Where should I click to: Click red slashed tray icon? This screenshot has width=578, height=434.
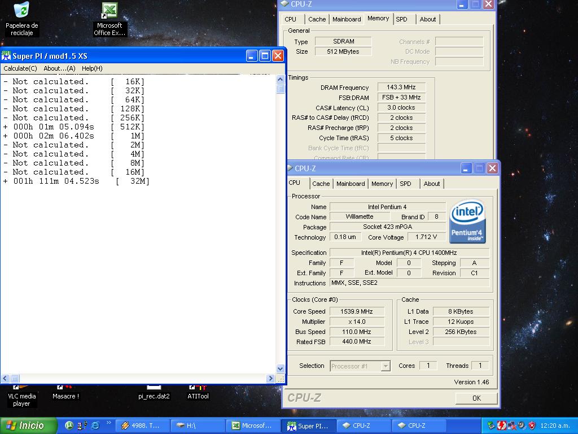(501, 426)
